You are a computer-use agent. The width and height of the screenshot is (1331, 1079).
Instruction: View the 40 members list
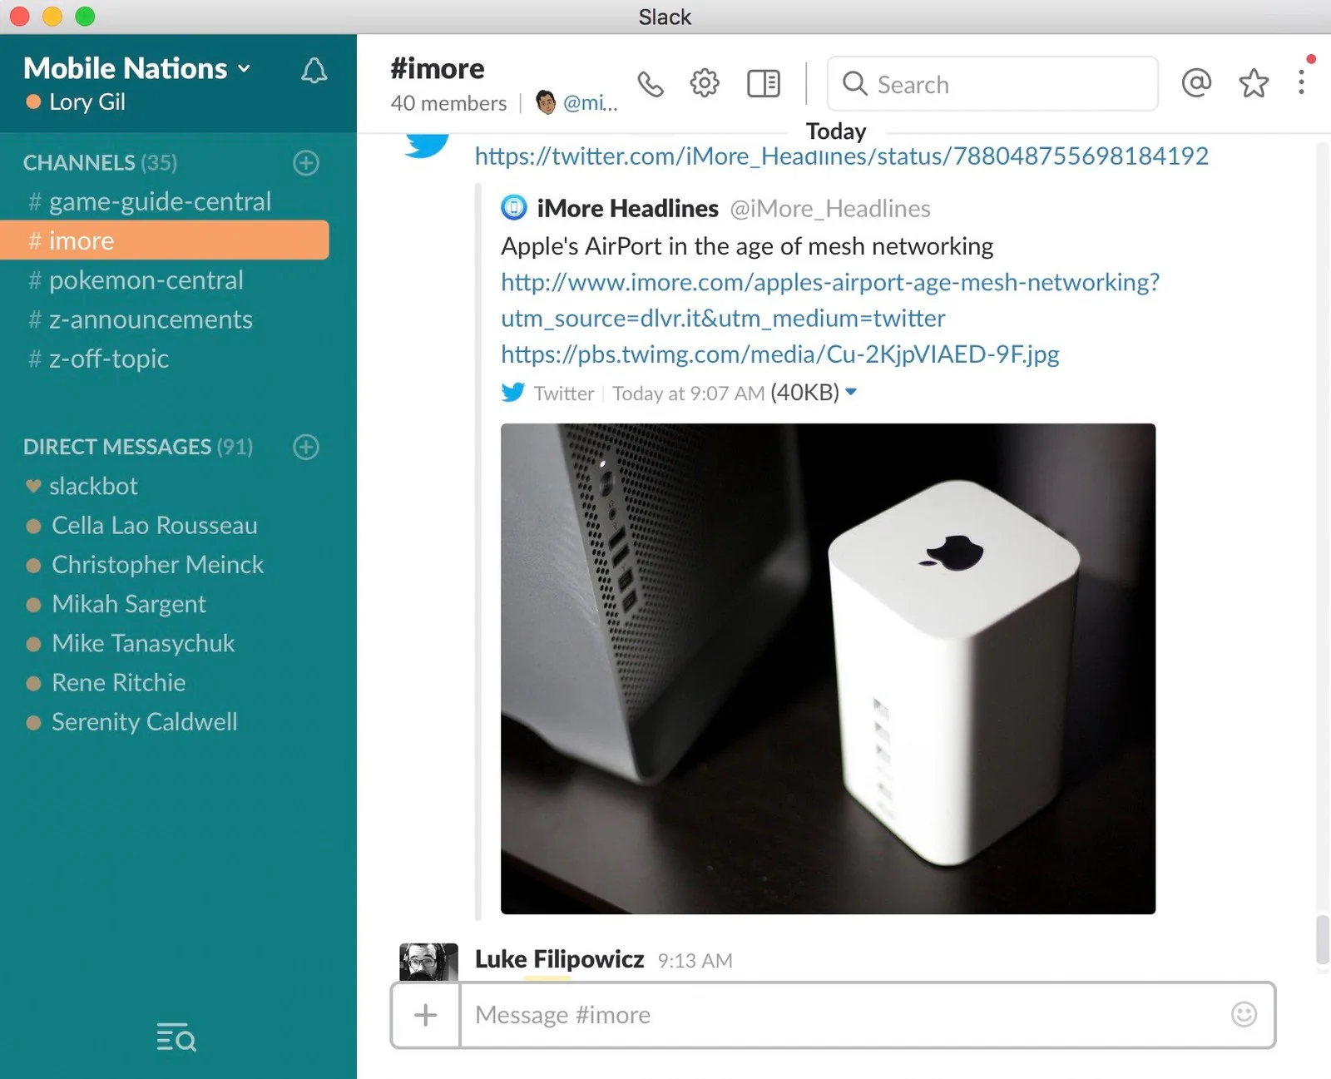pos(448,103)
